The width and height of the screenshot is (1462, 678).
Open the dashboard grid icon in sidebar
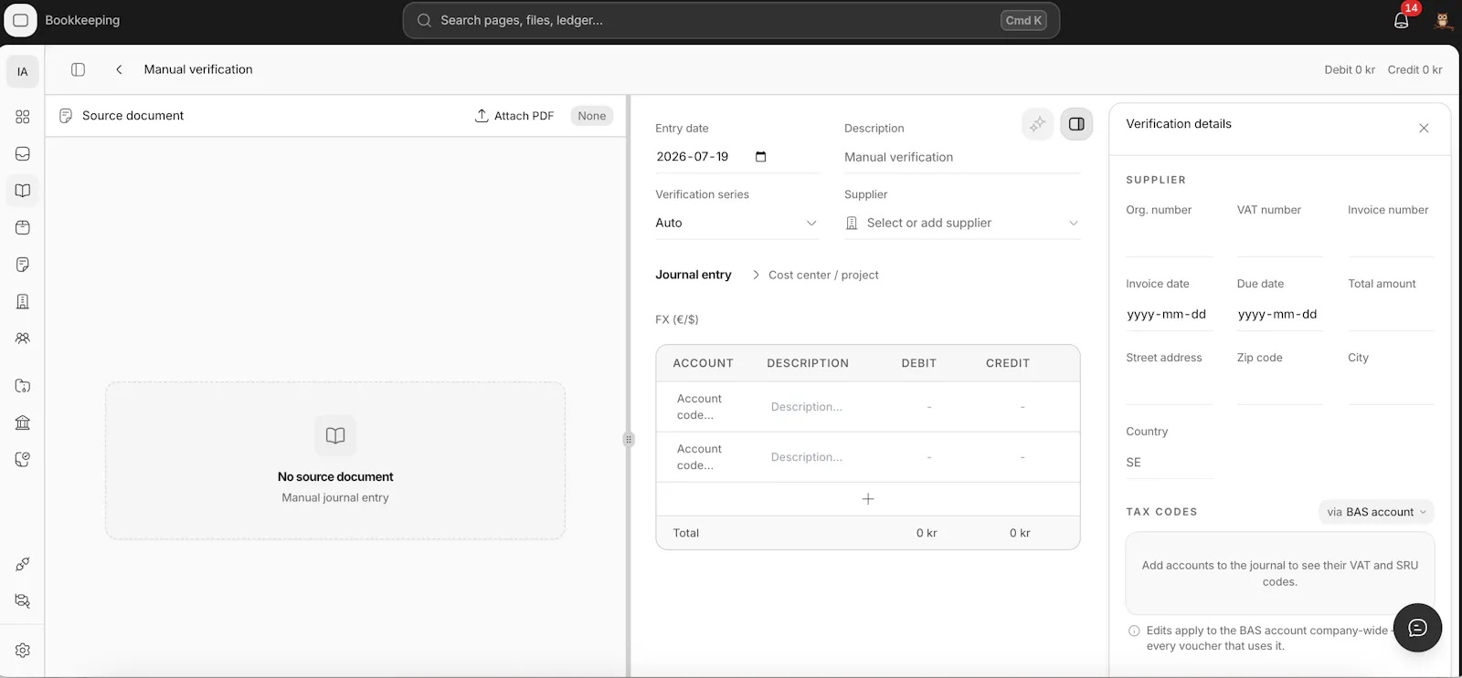pos(23,117)
